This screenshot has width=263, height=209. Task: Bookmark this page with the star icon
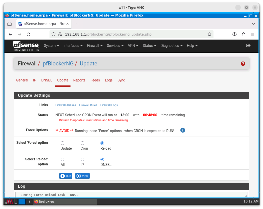point(209,35)
